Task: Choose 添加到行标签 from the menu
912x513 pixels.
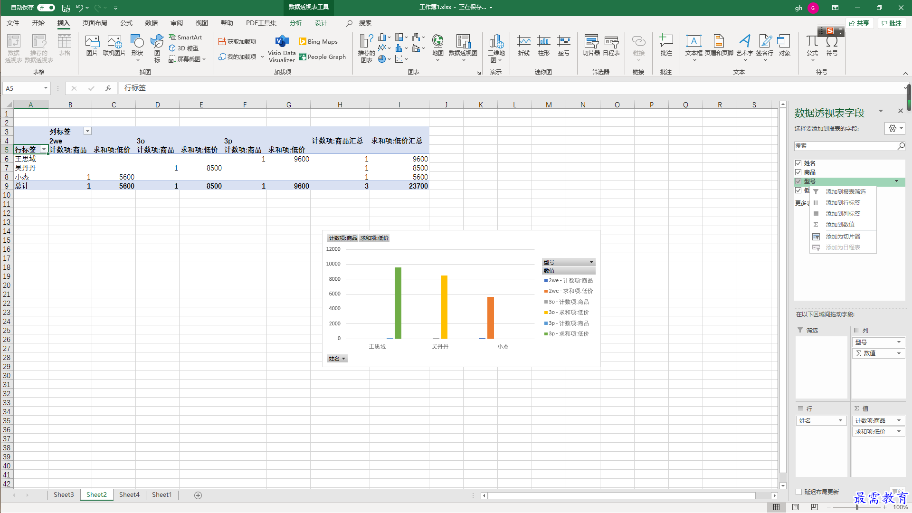Action: coord(843,203)
